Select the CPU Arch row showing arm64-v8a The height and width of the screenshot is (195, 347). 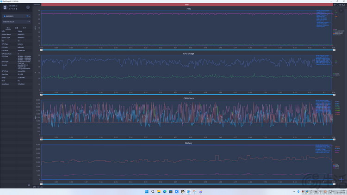click(x=16, y=50)
